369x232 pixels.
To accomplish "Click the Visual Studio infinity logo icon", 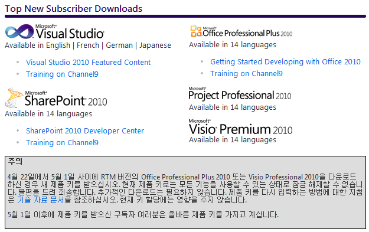I will pos(19,31).
